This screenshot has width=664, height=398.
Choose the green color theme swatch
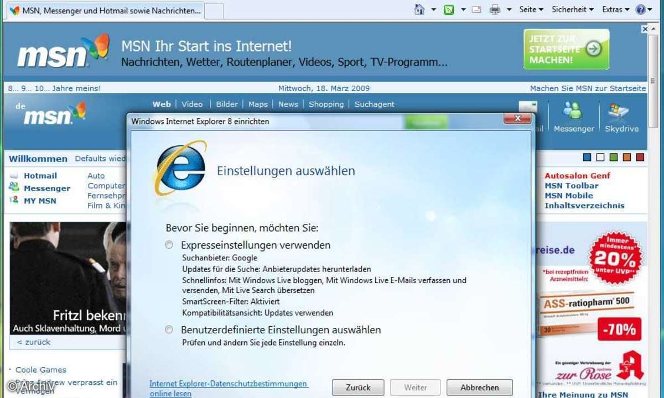(x=614, y=158)
